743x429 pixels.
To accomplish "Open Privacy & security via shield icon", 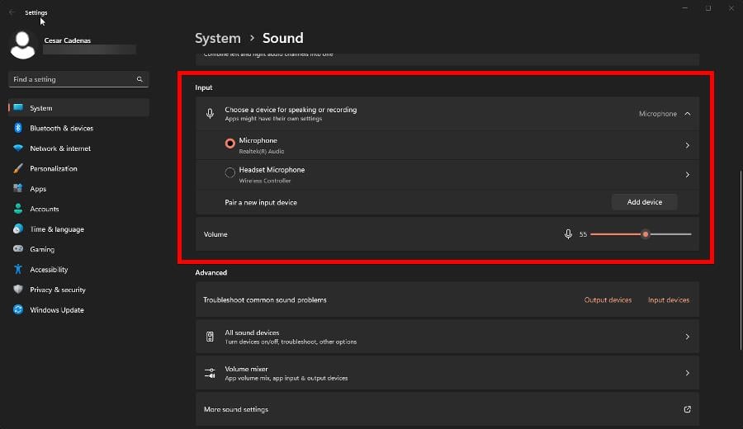I will (18, 290).
